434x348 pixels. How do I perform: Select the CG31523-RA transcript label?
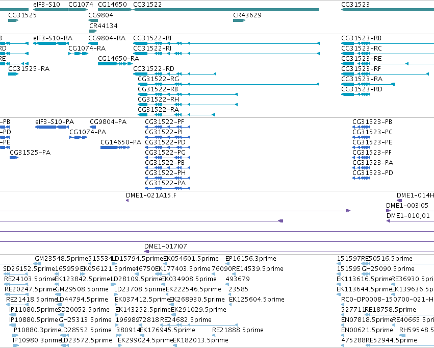(362, 79)
